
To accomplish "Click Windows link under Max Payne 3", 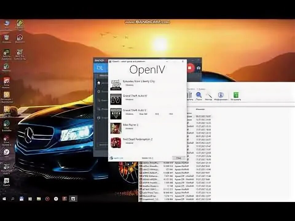I will pyautogui.click(x=129, y=129).
